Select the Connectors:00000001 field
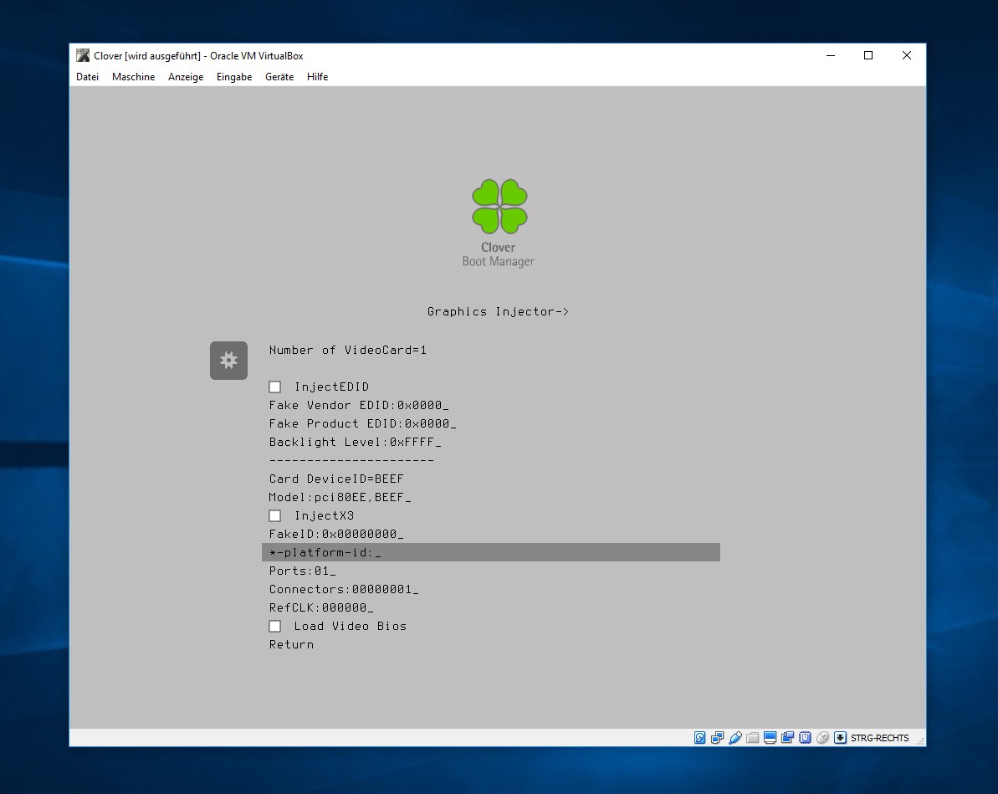 pyautogui.click(x=344, y=589)
